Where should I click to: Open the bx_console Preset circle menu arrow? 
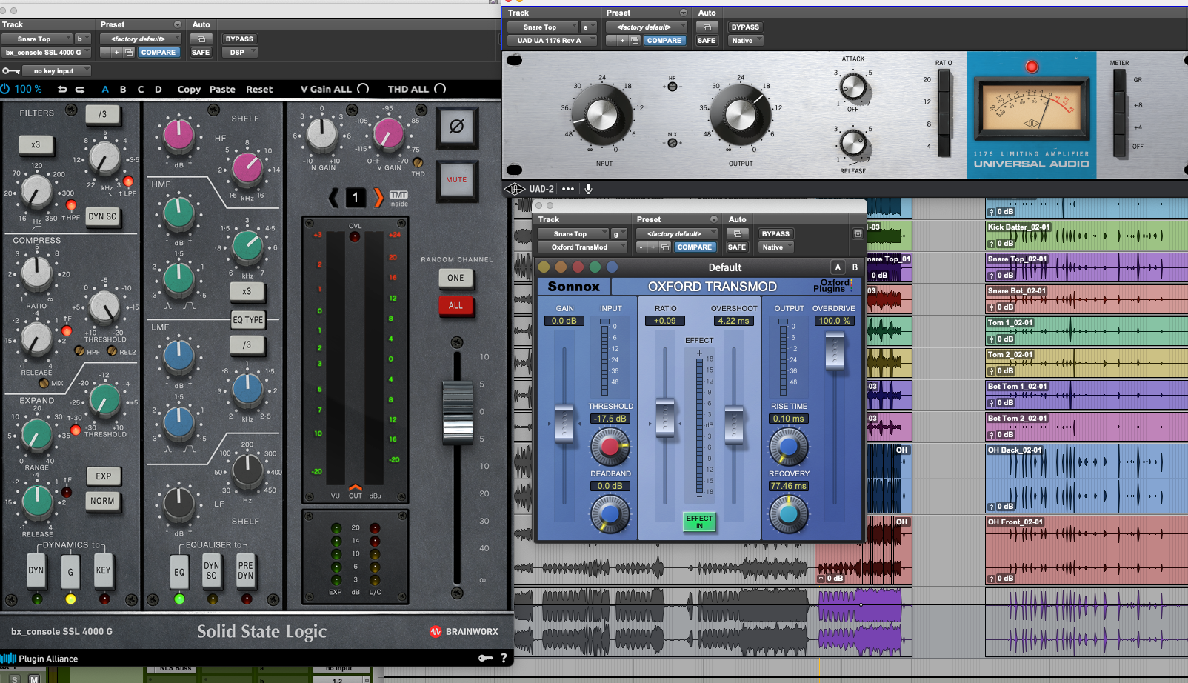click(x=178, y=24)
